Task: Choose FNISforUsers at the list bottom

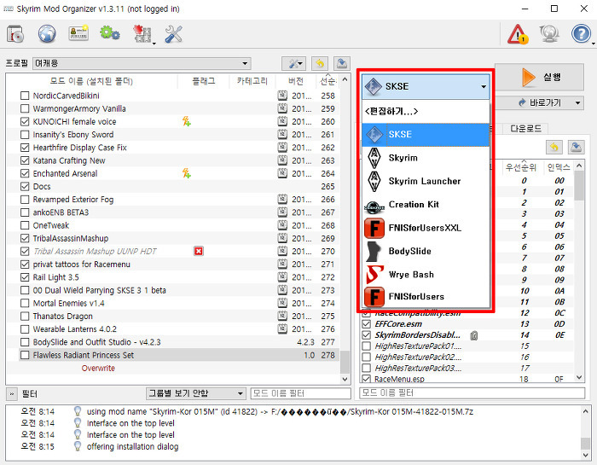Action: pyautogui.click(x=426, y=297)
